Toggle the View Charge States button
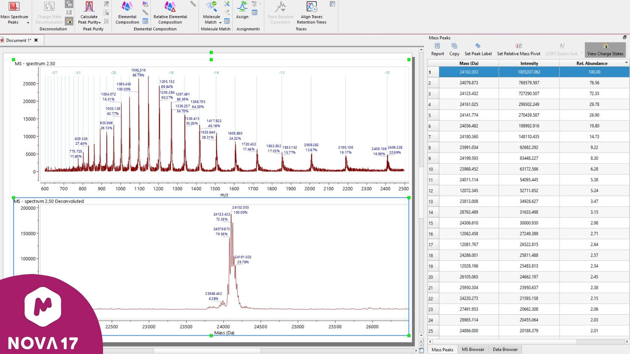630x354 pixels. point(605,50)
